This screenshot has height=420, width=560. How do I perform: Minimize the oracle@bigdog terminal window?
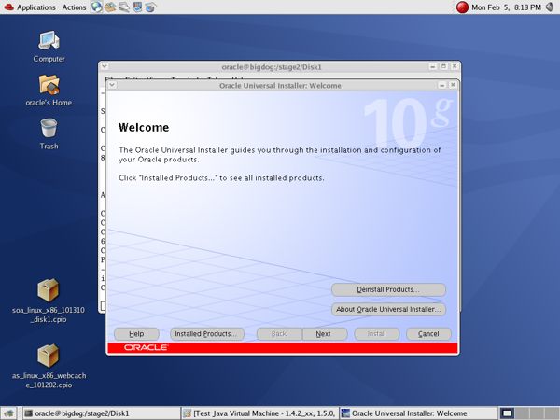(433, 66)
